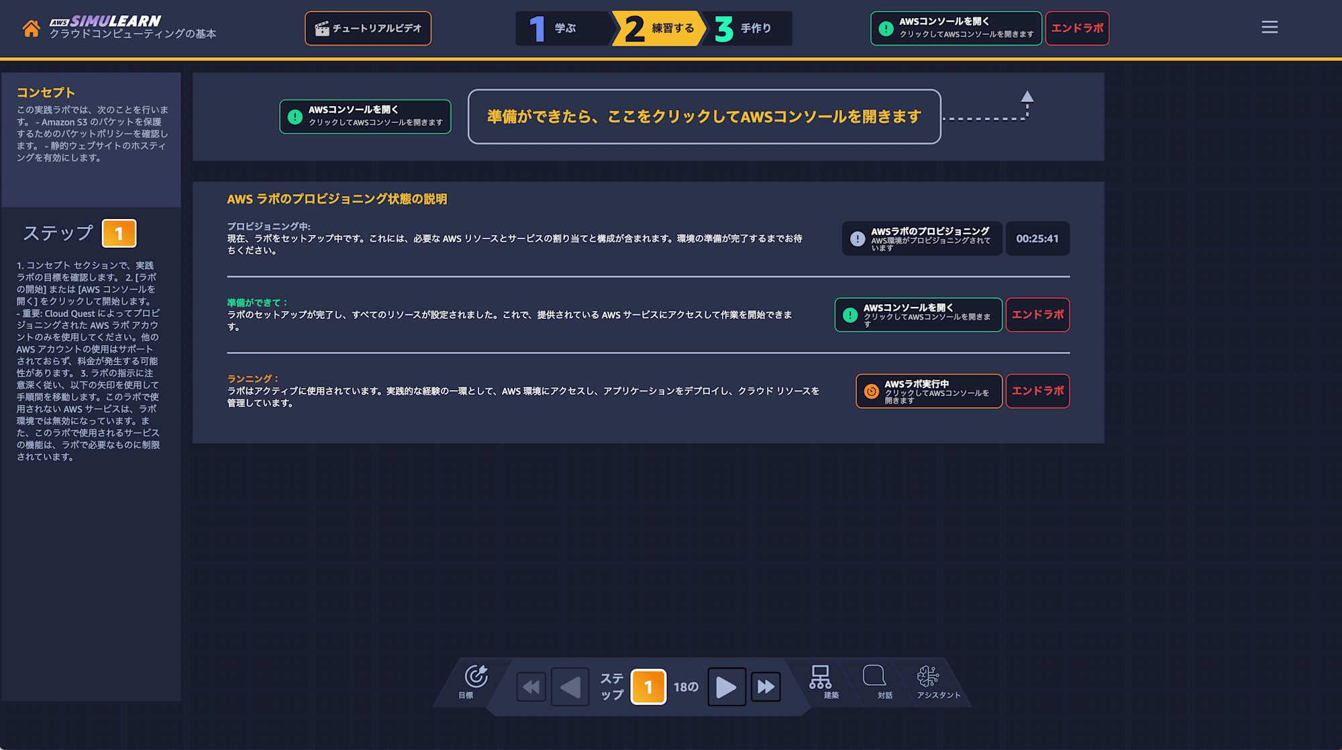Click orange spinner icon in AWSラボ実行中 button
This screenshot has width=1342, height=750.
point(871,391)
